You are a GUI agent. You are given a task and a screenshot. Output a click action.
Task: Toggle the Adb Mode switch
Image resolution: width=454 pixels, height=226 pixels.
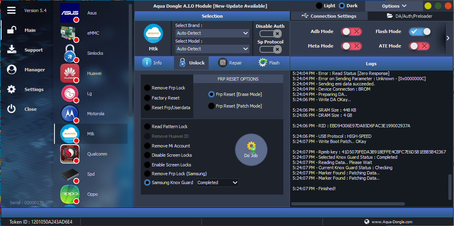click(351, 31)
